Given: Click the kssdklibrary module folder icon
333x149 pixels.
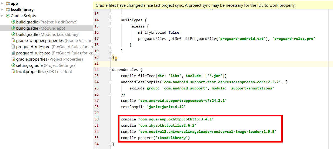Looking at the screenshot, I should pyautogui.click(x=8, y=10).
